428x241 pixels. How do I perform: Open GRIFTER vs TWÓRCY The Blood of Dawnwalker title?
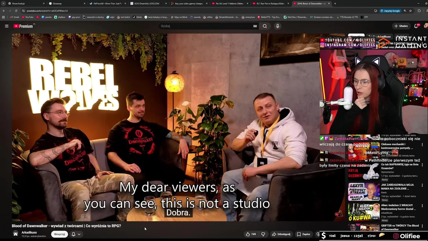tap(400, 228)
